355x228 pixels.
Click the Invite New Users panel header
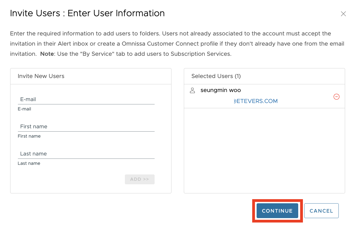pyautogui.click(x=41, y=76)
